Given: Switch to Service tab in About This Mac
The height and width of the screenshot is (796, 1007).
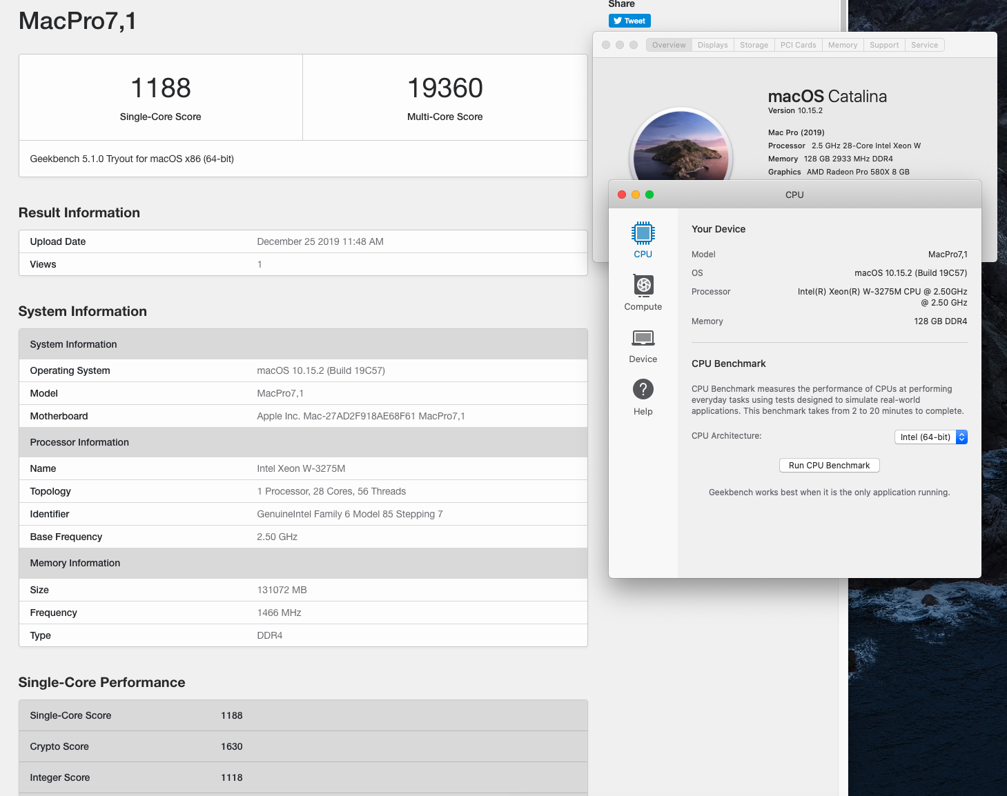Looking at the screenshot, I should 924,45.
